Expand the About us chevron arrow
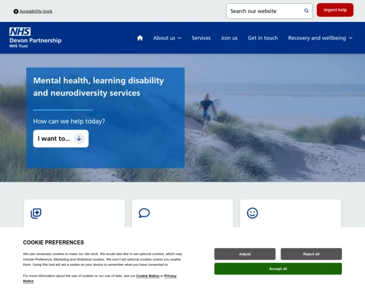This screenshot has width=365, height=292. click(x=179, y=38)
